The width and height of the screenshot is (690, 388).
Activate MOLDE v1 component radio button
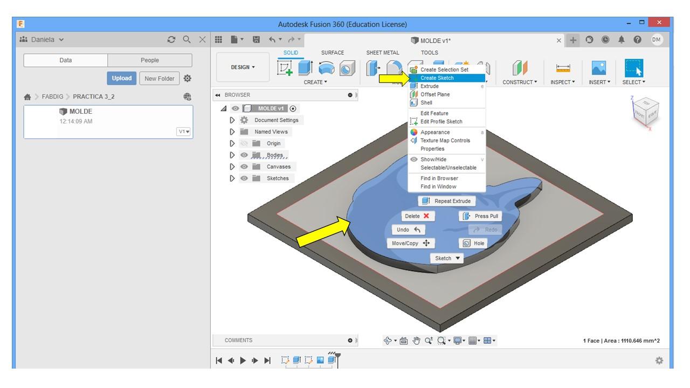[x=293, y=108]
